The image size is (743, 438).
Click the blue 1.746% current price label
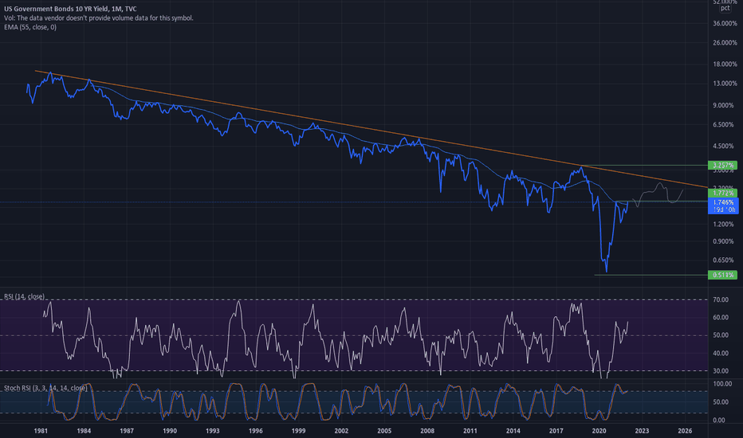[x=723, y=206]
